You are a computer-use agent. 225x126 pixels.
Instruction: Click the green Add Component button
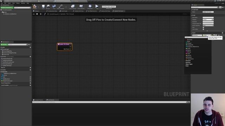tap(7, 8)
